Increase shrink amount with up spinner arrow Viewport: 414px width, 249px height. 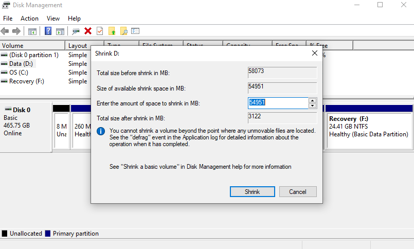pos(312,101)
